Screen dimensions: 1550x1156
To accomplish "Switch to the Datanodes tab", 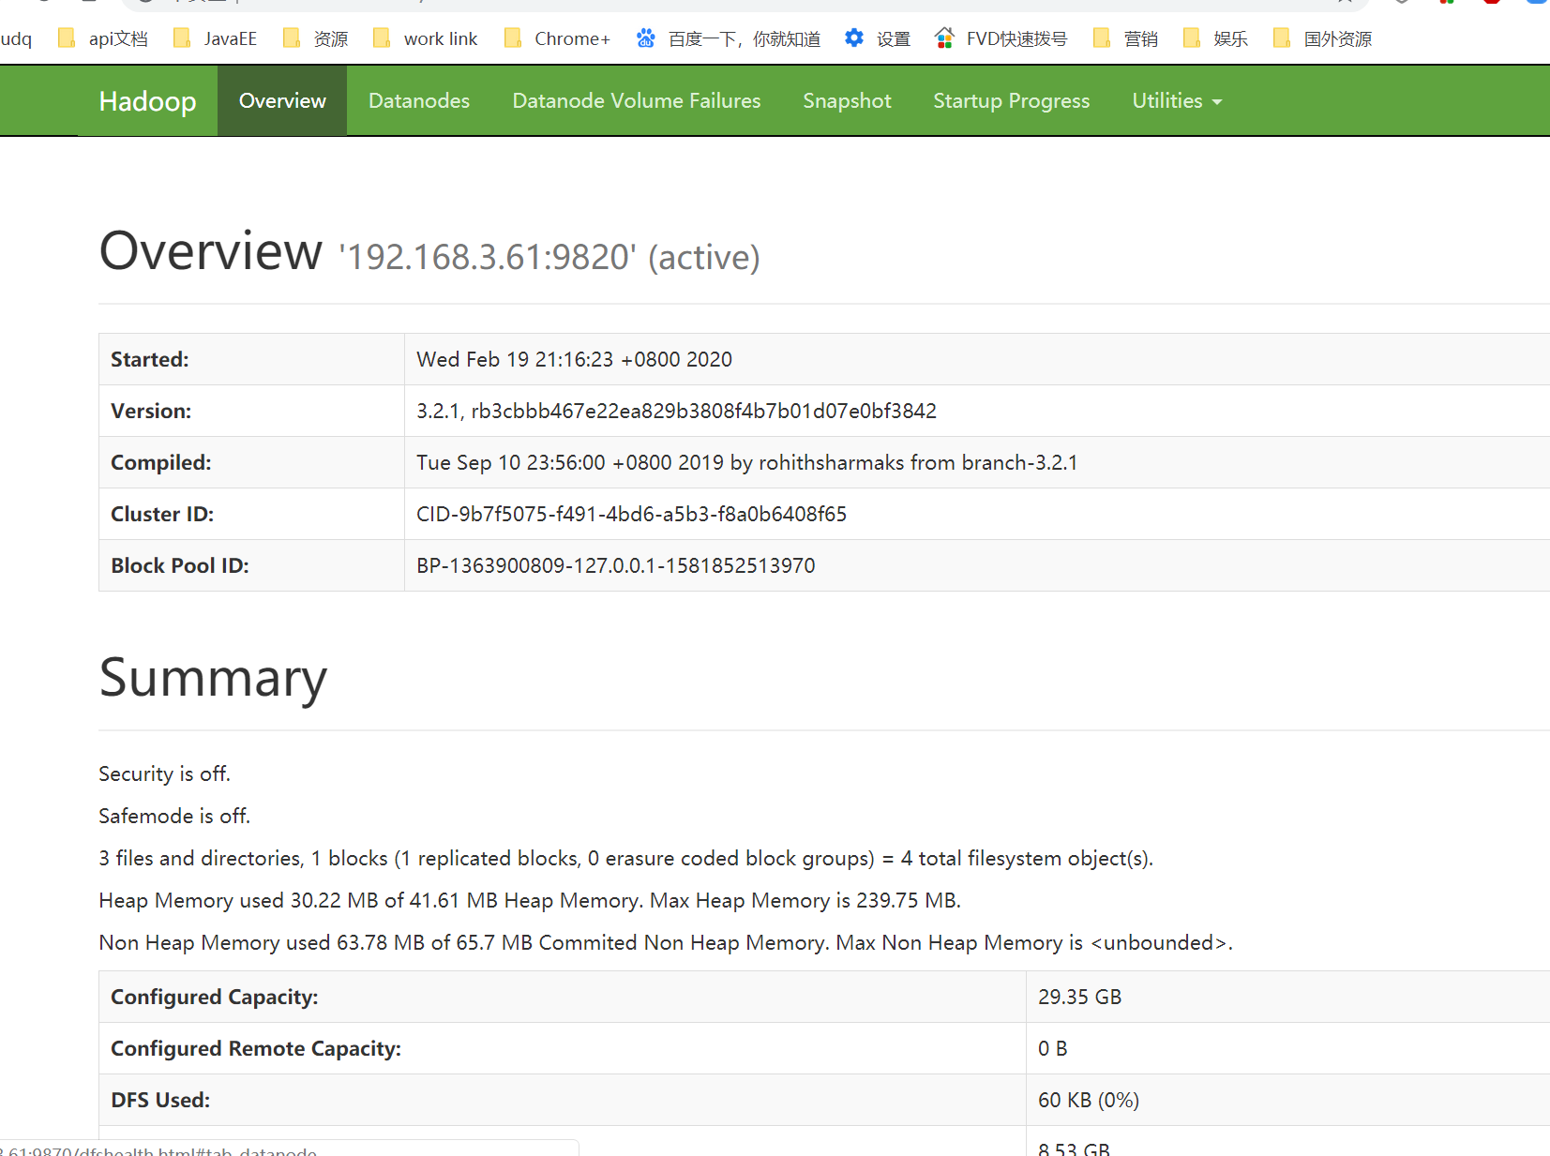I will (x=419, y=100).
